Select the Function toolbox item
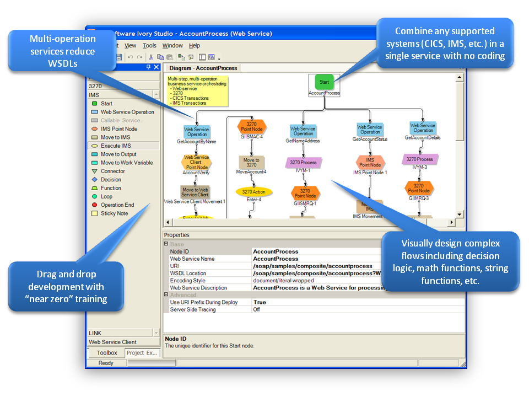This screenshot has height=397, width=529. [106, 188]
